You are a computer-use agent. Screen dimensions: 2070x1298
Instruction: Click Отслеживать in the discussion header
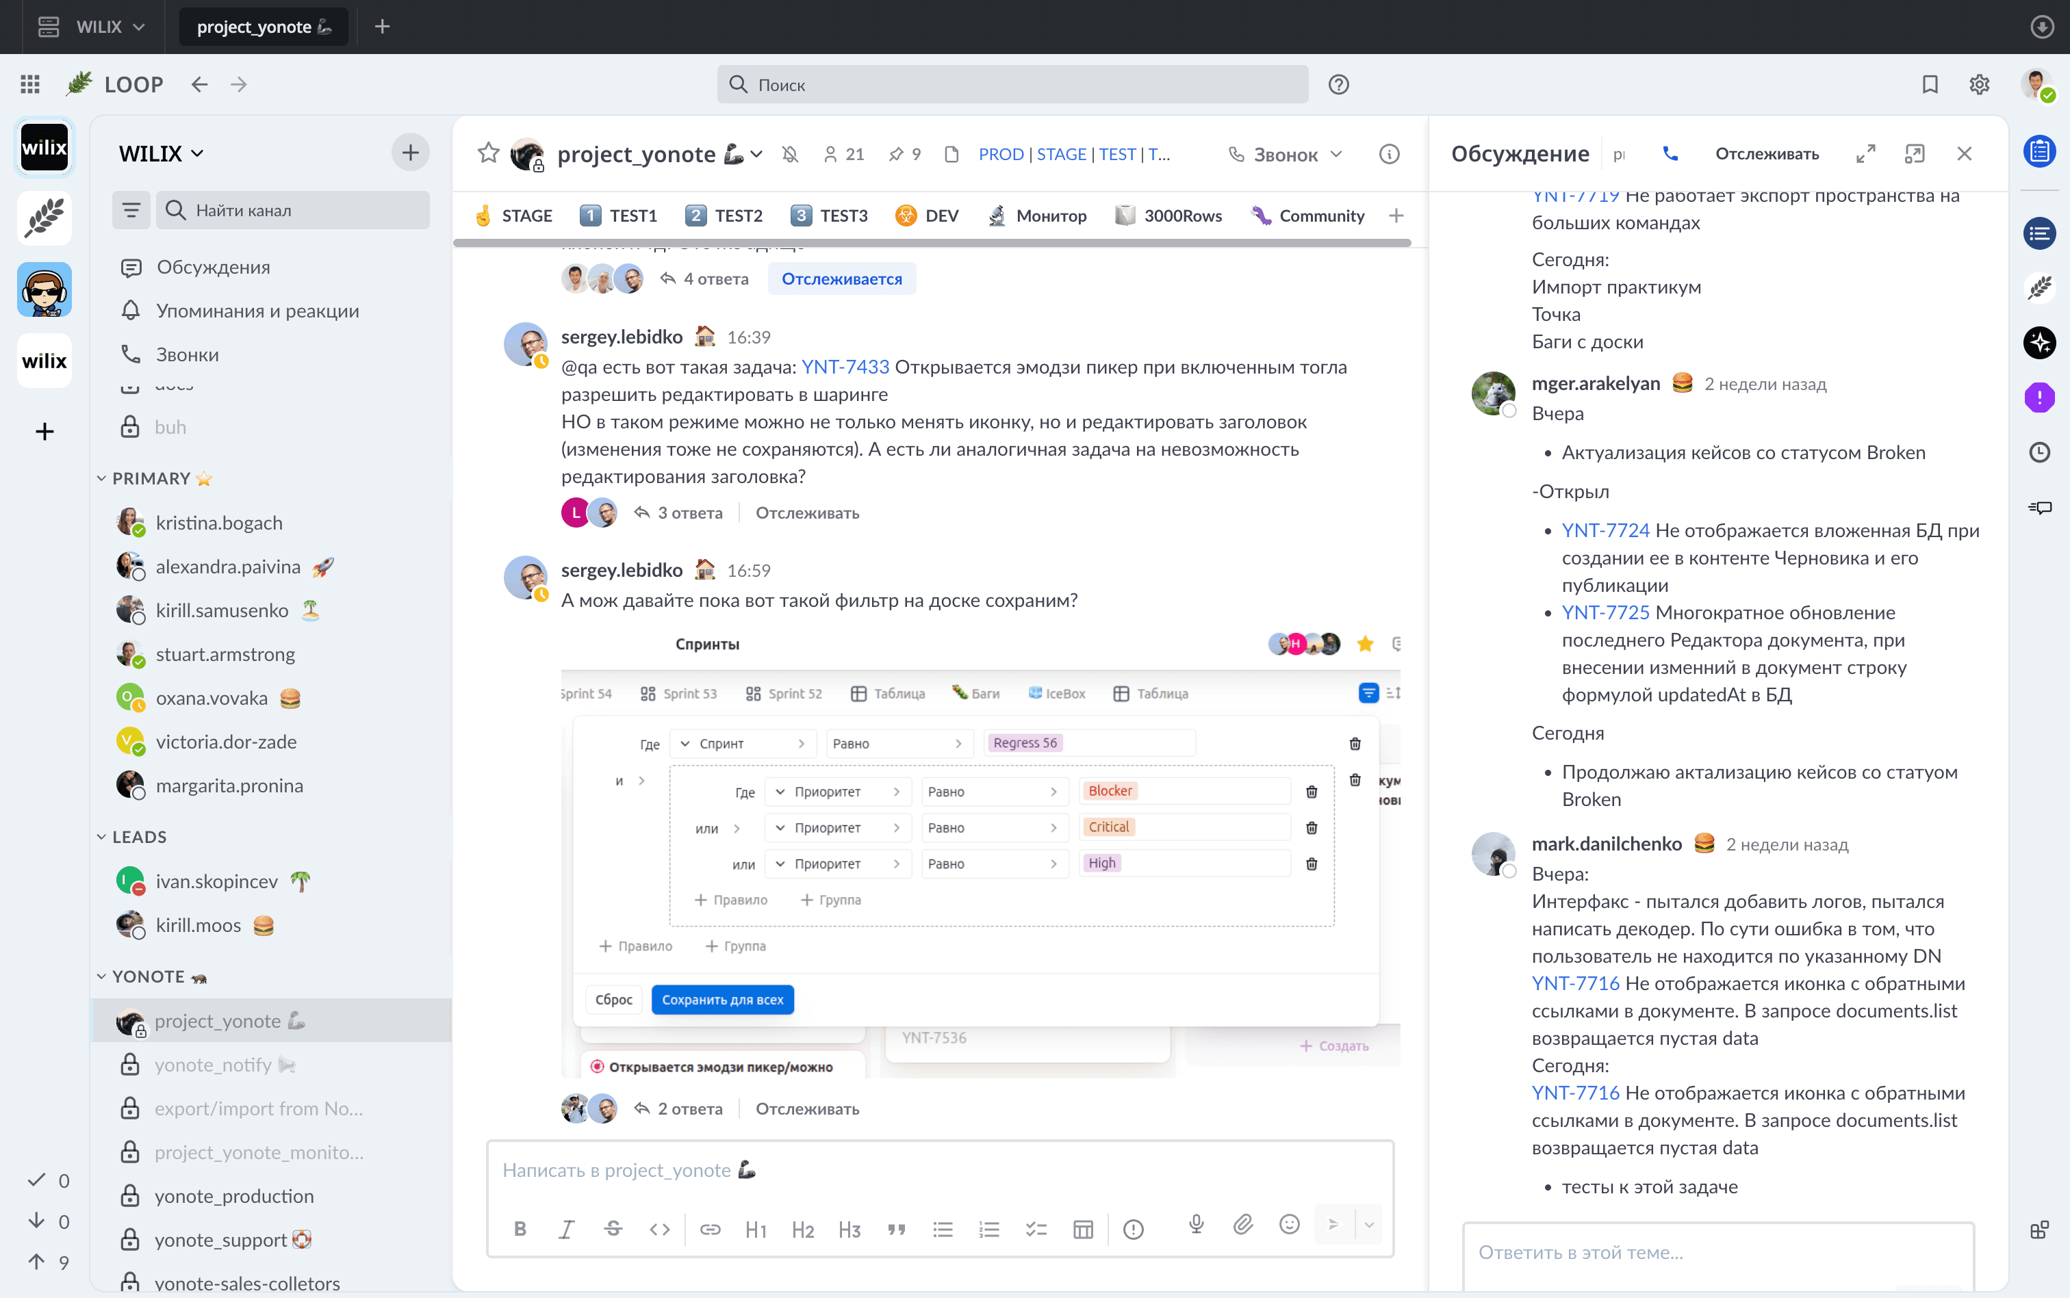pos(1767,154)
